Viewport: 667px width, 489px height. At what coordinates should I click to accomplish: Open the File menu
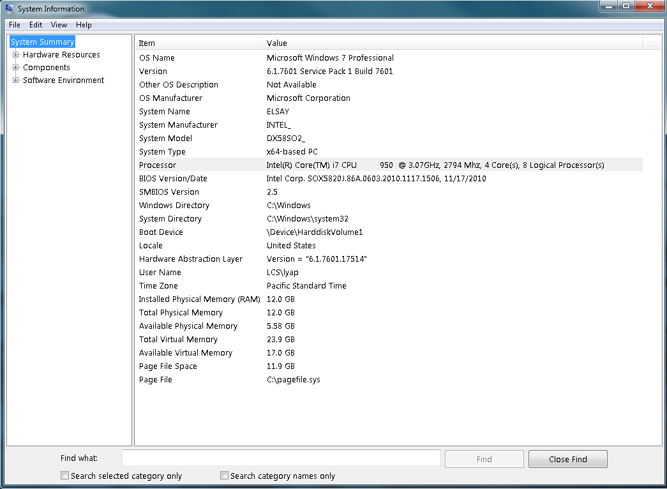click(15, 25)
